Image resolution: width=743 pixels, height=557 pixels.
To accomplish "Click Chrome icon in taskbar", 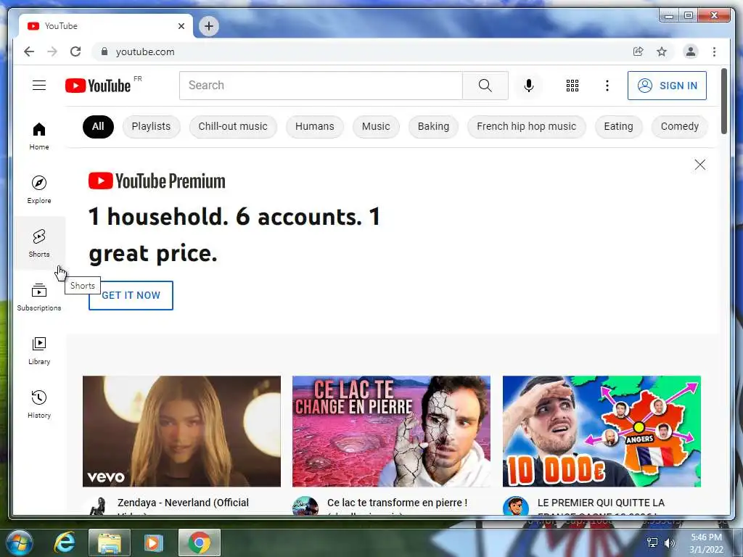I will coord(200,542).
